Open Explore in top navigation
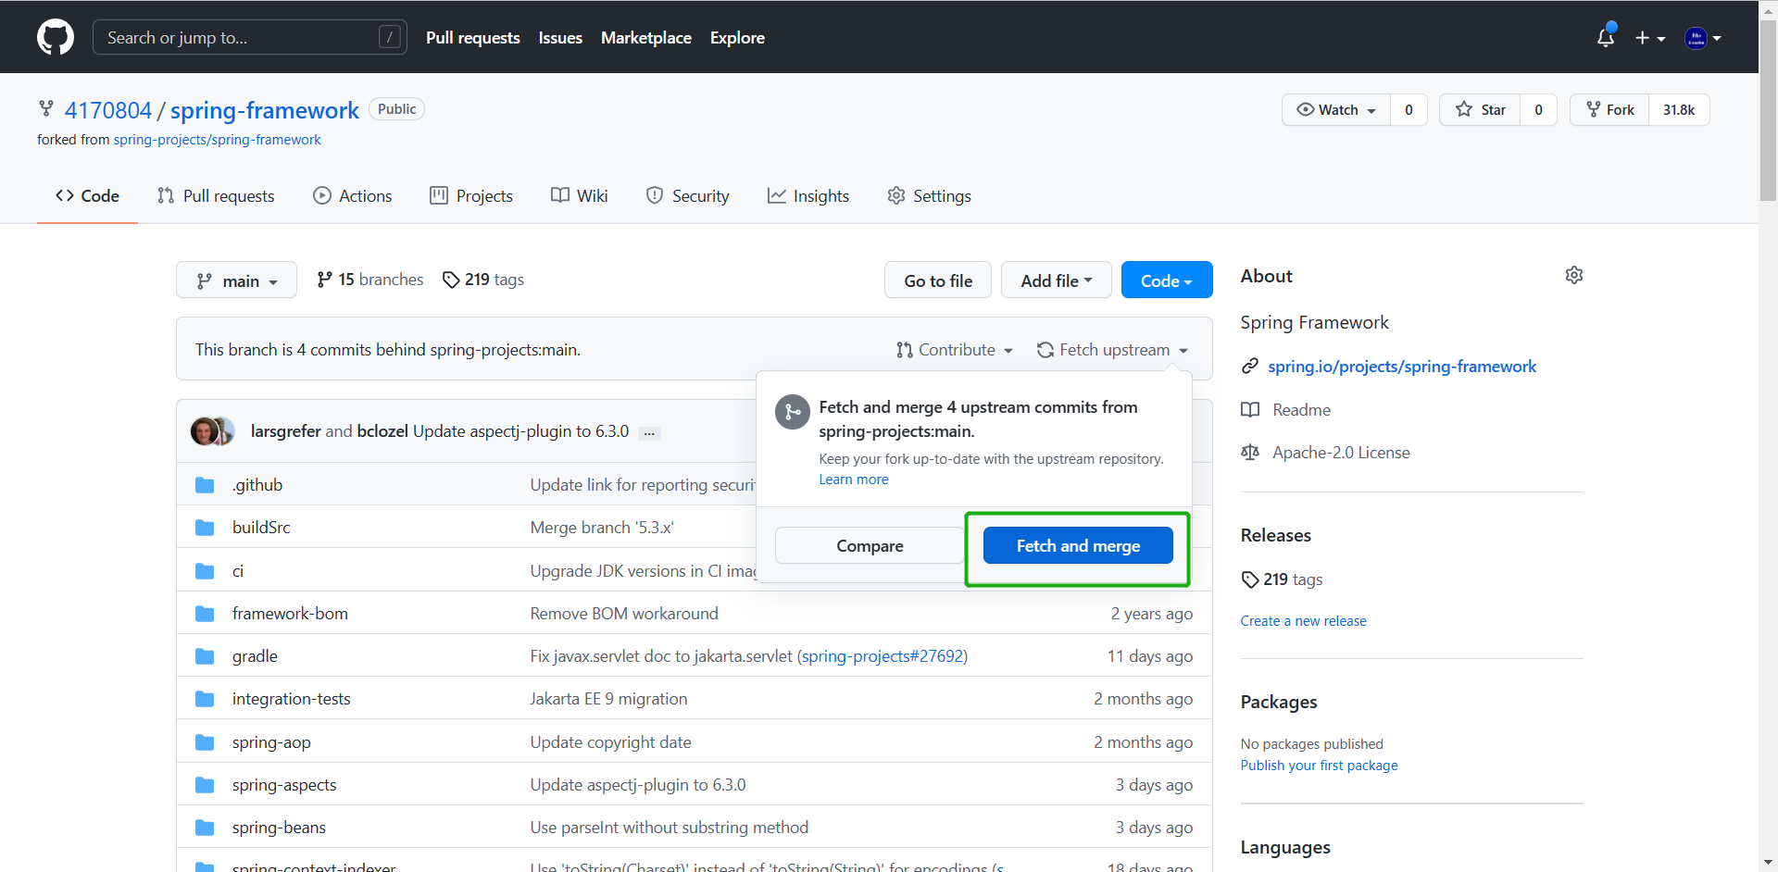1778x872 pixels. click(x=737, y=38)
